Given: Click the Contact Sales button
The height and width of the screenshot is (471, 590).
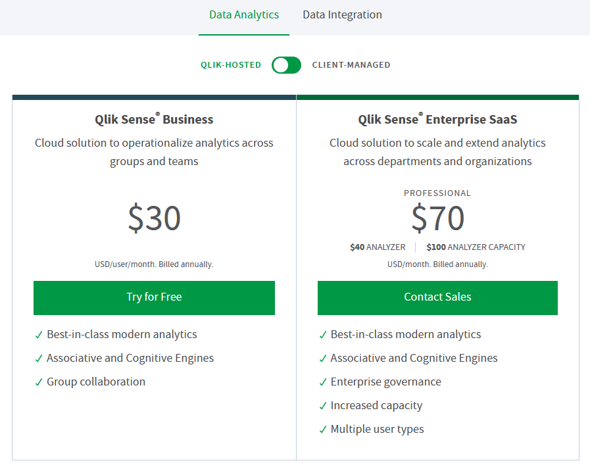Looking at the screenshot, I should click(437, 297).
